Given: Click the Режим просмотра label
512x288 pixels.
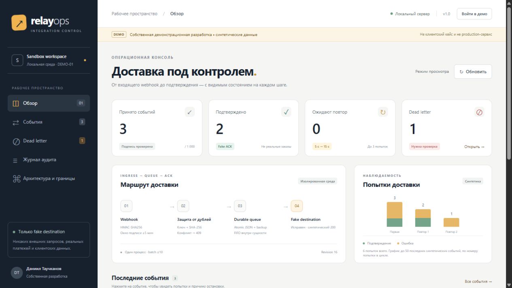Looking at the screenshot, I should click(432, 72).
